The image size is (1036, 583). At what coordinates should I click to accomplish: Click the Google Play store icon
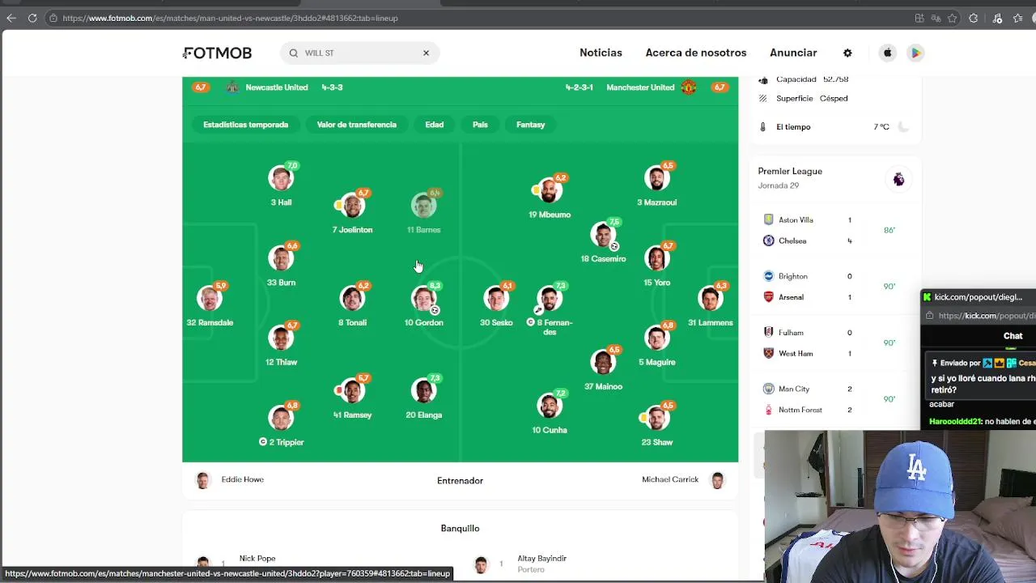pyautogui.click(x=915, y=53)
